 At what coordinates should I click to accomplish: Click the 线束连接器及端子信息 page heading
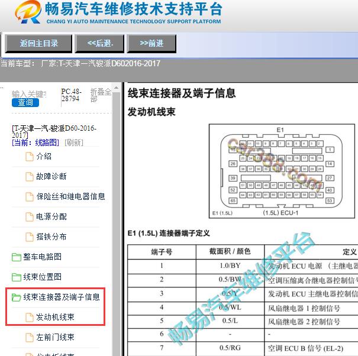coord(182,93)
